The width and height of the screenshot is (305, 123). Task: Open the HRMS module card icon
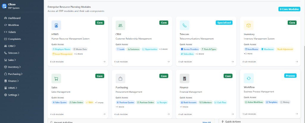pos(56,25)
